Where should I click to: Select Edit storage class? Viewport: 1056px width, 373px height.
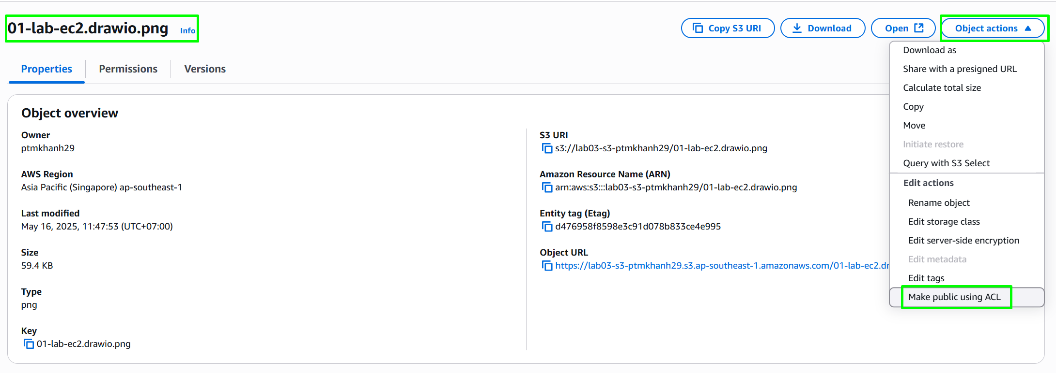[x=966, y=222]
